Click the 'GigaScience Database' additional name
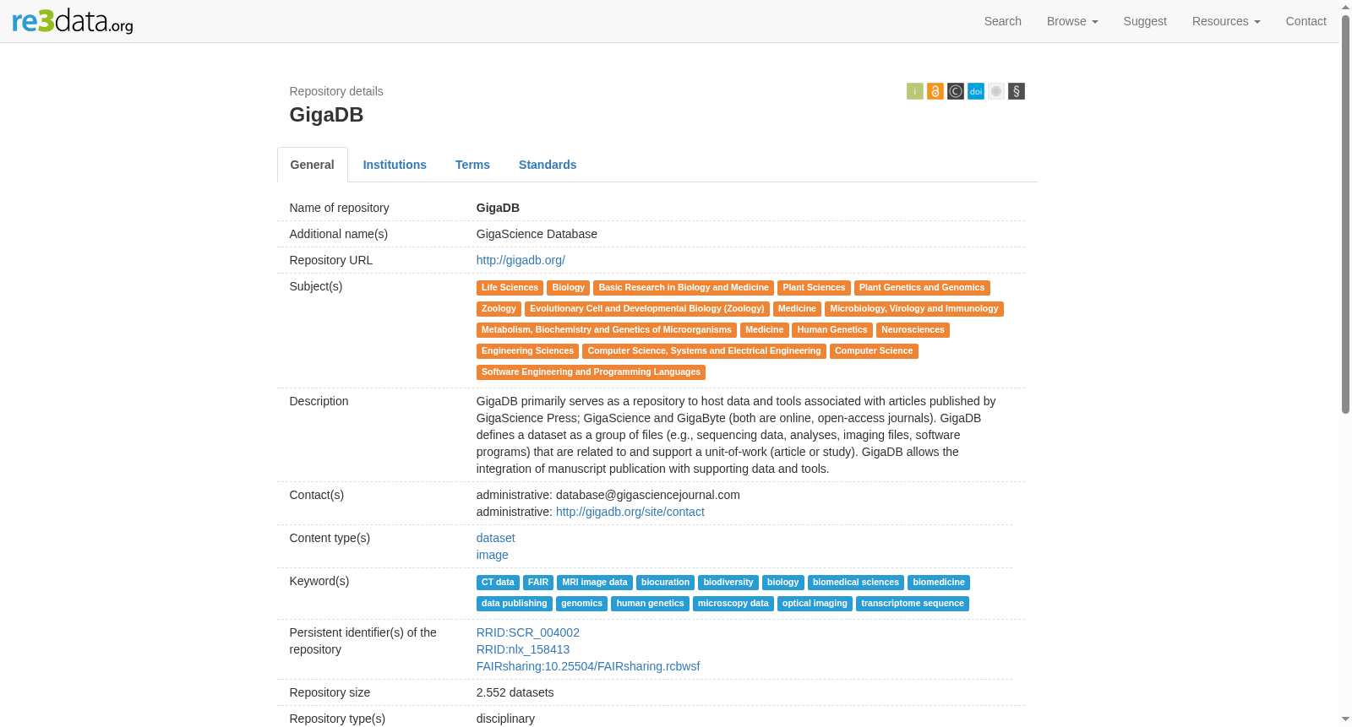Image resolution: width=1352 pixels, height=727 pixels. click(x=537, y=234)
